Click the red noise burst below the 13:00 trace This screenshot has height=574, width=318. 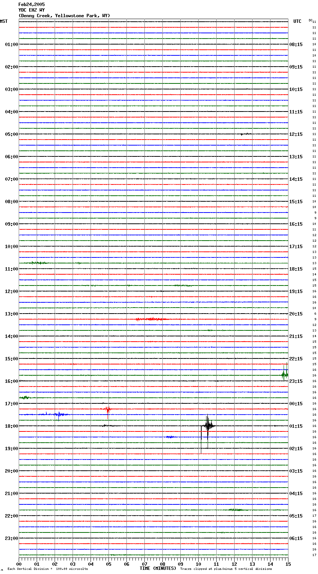pos(152,319)
